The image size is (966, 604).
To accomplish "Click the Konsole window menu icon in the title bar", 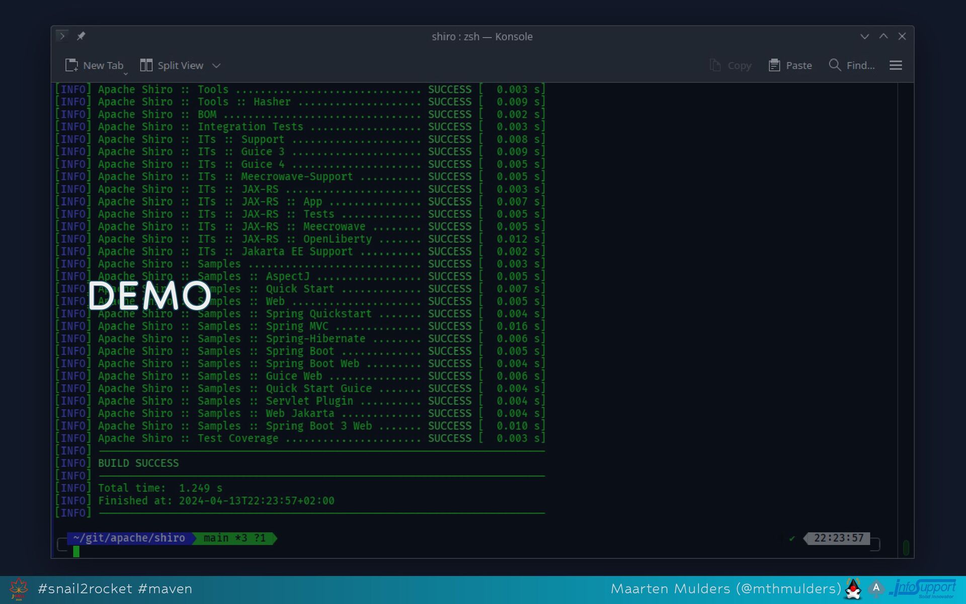I will click(62, 36).
